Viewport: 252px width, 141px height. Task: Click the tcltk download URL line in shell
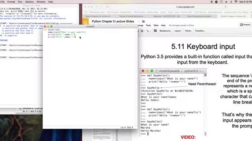tap(33, 18)
